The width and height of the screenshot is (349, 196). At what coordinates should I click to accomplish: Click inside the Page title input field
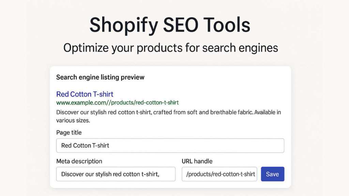coord(170,145)
